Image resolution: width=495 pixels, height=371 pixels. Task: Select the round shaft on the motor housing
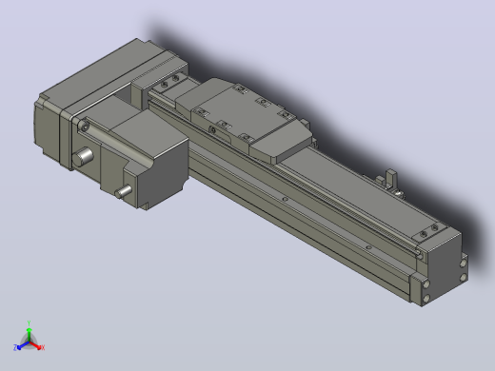coord(83,157)
